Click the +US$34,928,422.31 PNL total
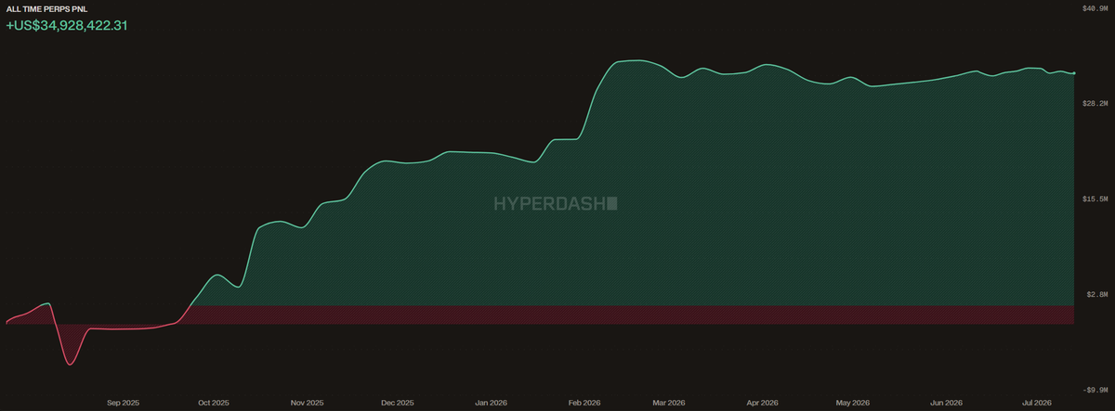Viewport: 1115px width, 411px height. [66, 25]
